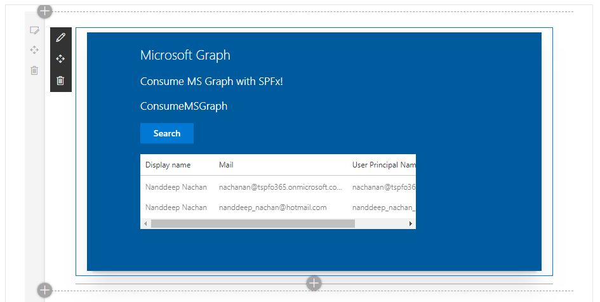This screenshot has height=302, width=600.
Task: Click the Microsoft Graph title text
Action: click(185, 56)
